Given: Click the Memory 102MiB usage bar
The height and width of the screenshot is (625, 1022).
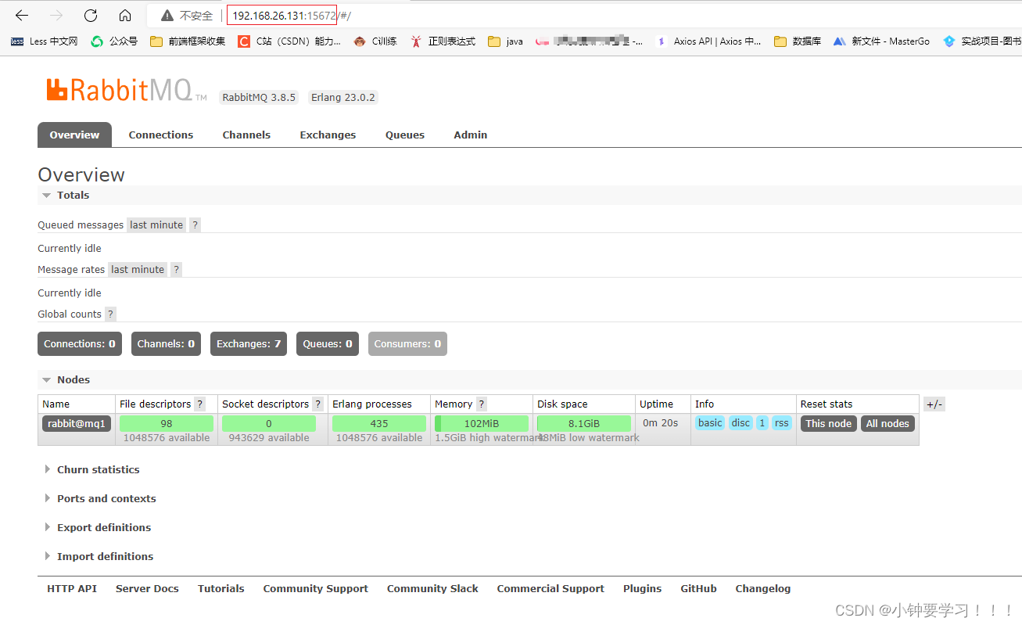Looking at the screenshot, I should pos(482,424).
